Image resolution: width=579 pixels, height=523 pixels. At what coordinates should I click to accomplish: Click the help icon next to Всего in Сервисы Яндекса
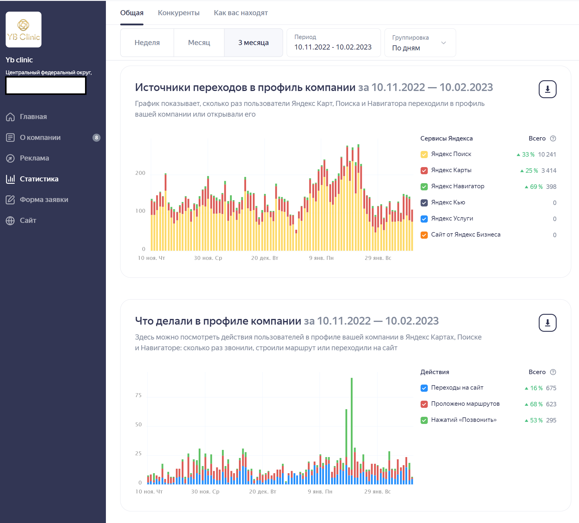(553, 138)
